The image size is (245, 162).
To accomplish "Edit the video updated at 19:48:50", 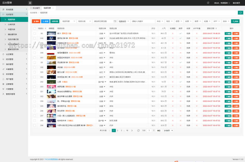I will point(228,33).
